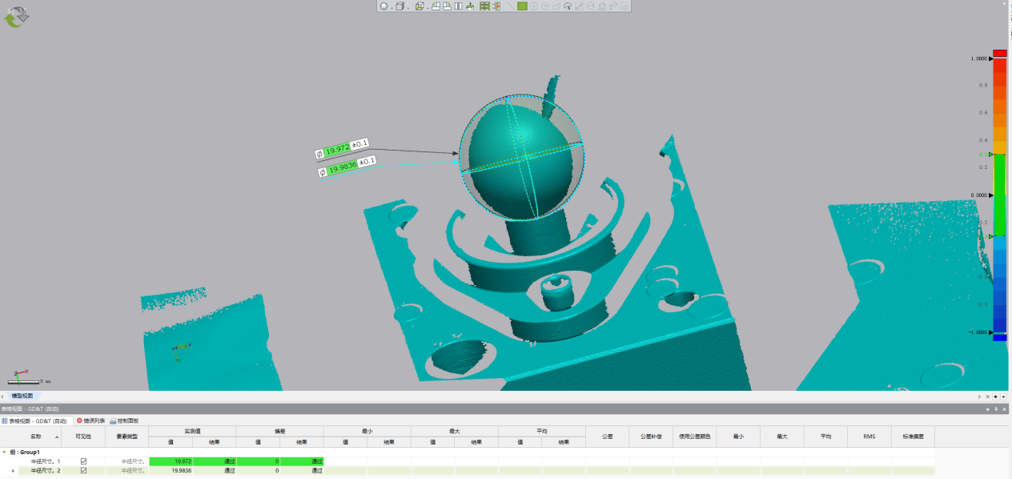Click the rotate view arrows icon
The image size is (1012, 479).
tap(16, 16)
